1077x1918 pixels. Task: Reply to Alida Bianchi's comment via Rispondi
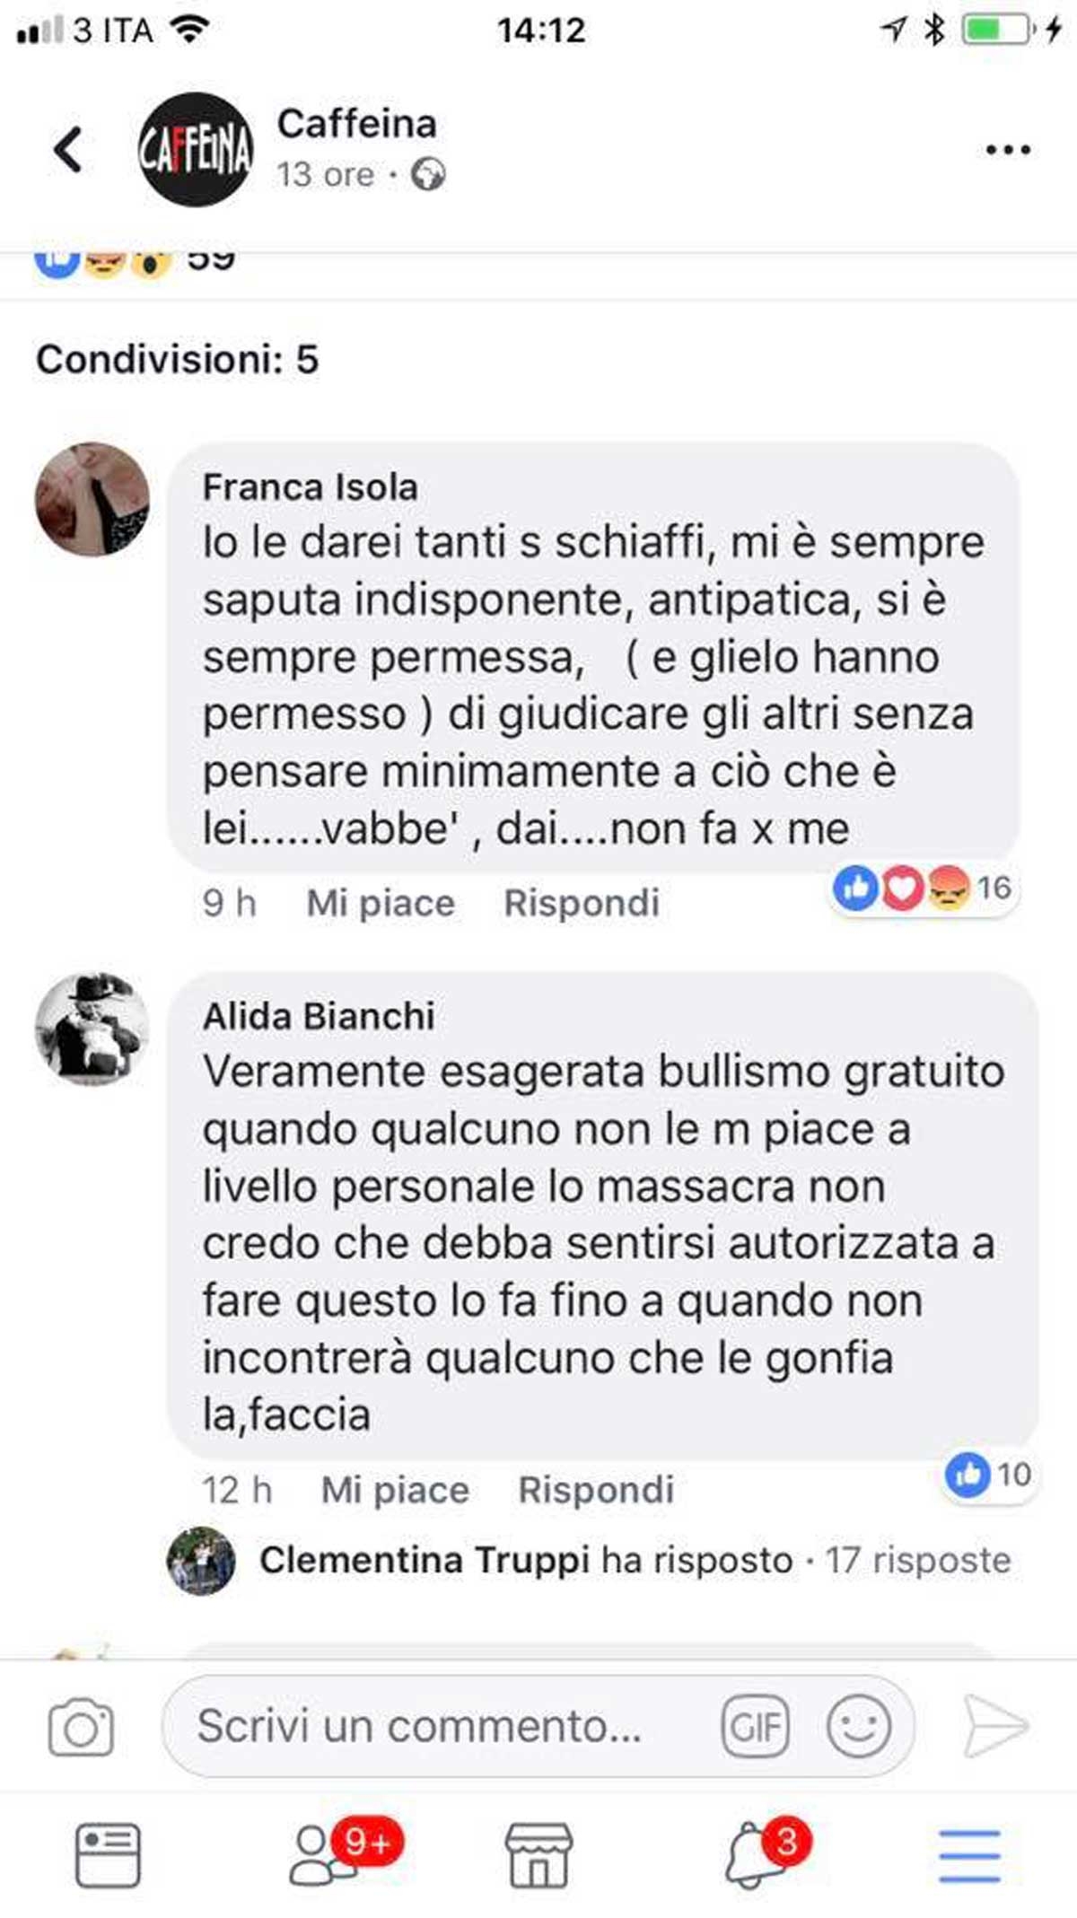tap(596, 1490)
